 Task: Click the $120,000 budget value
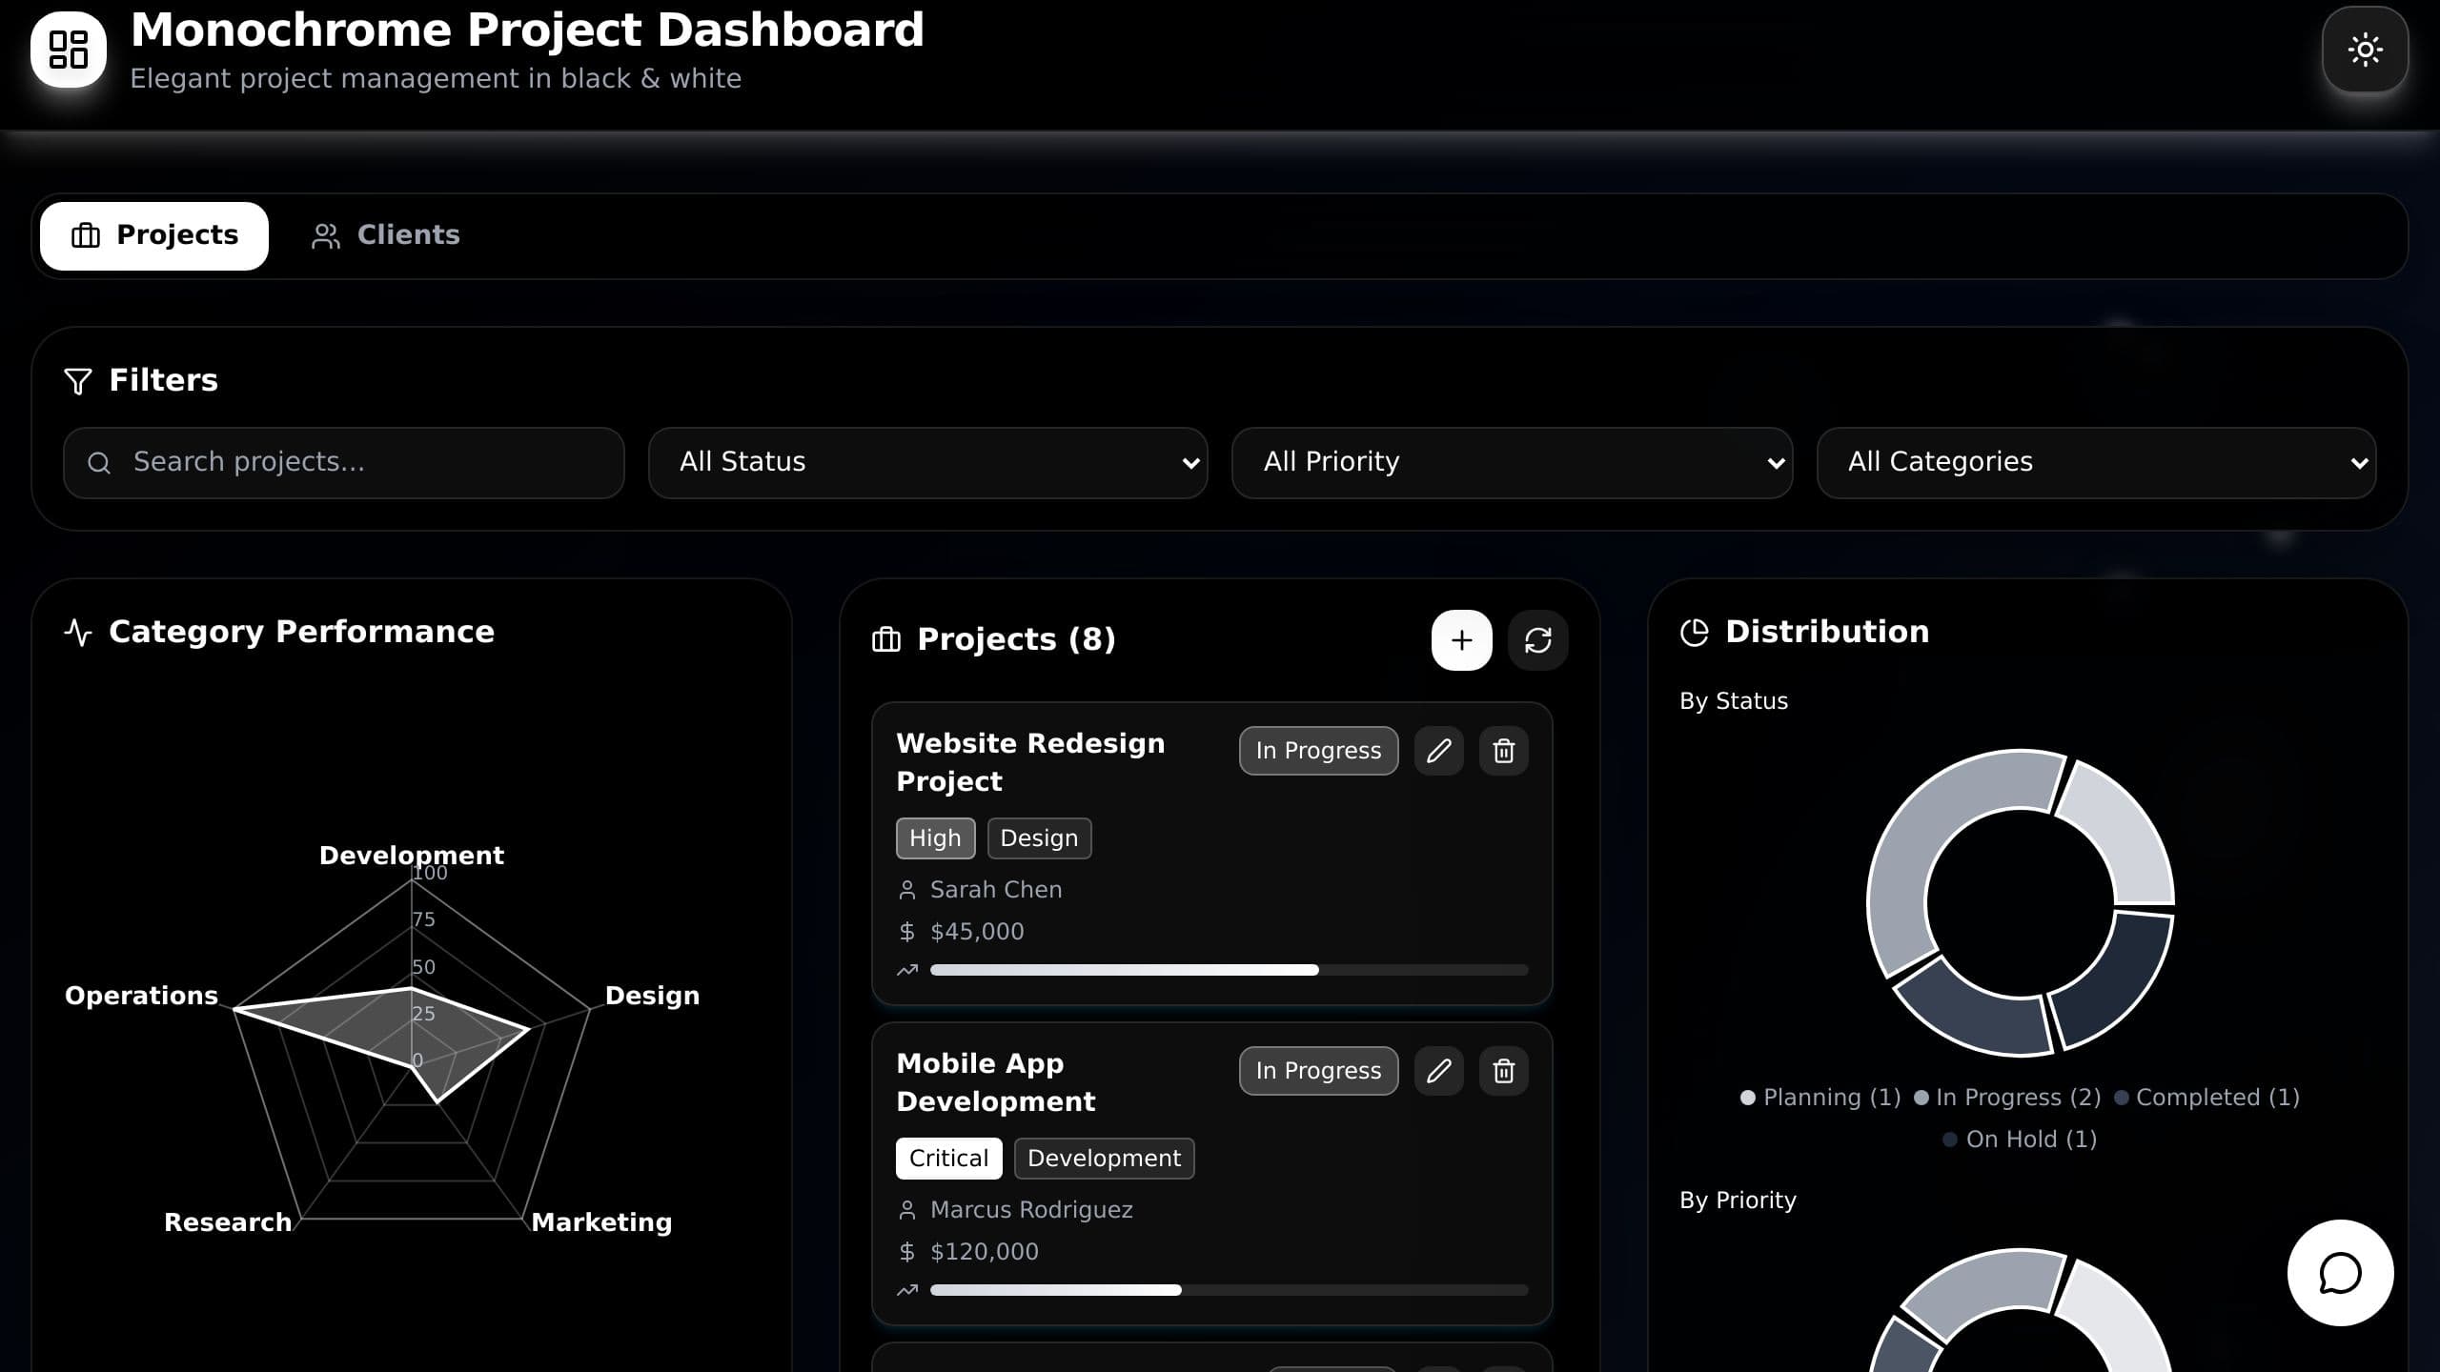(985, 1252)
